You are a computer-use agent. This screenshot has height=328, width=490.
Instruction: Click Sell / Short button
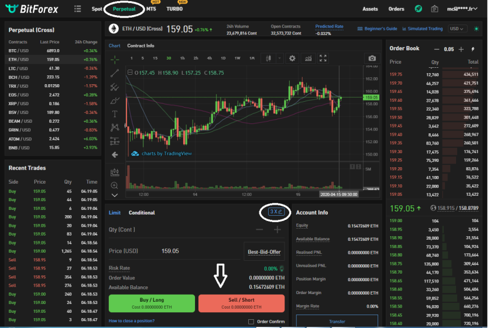[242, 303]
